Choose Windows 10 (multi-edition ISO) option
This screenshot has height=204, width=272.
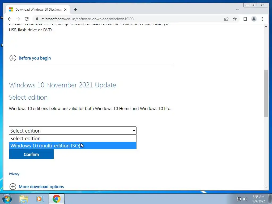73,146
